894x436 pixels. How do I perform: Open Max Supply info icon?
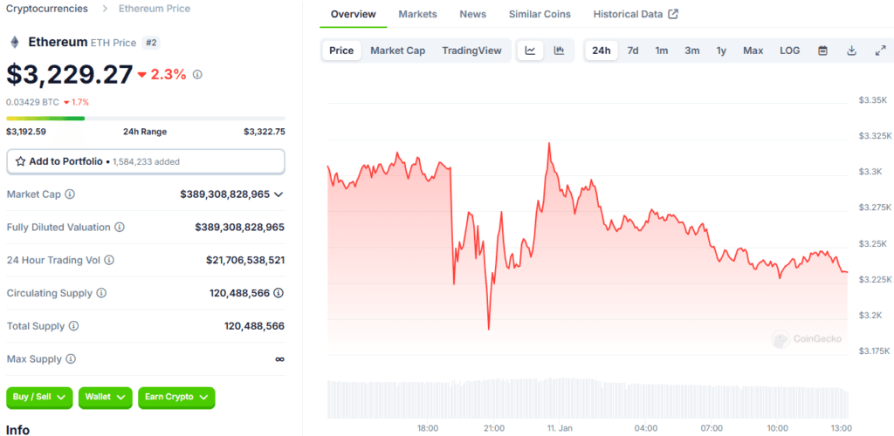pos(70,359)
